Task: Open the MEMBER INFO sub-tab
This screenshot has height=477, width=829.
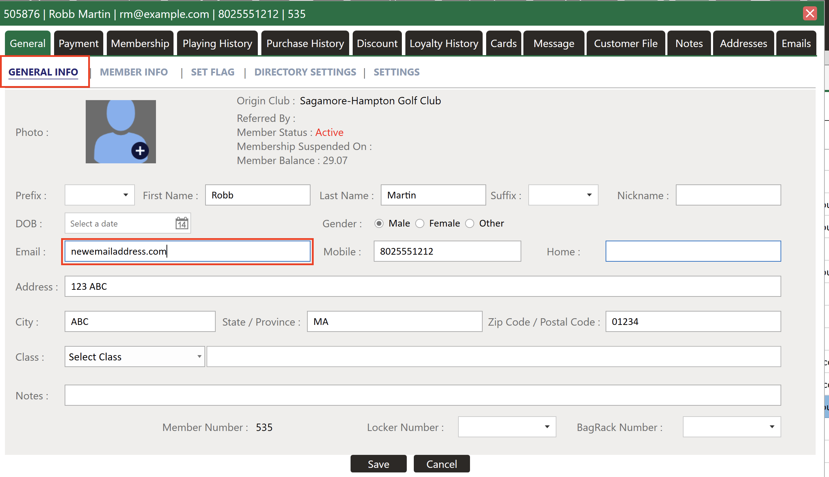Action: click(x=134, y=72)
